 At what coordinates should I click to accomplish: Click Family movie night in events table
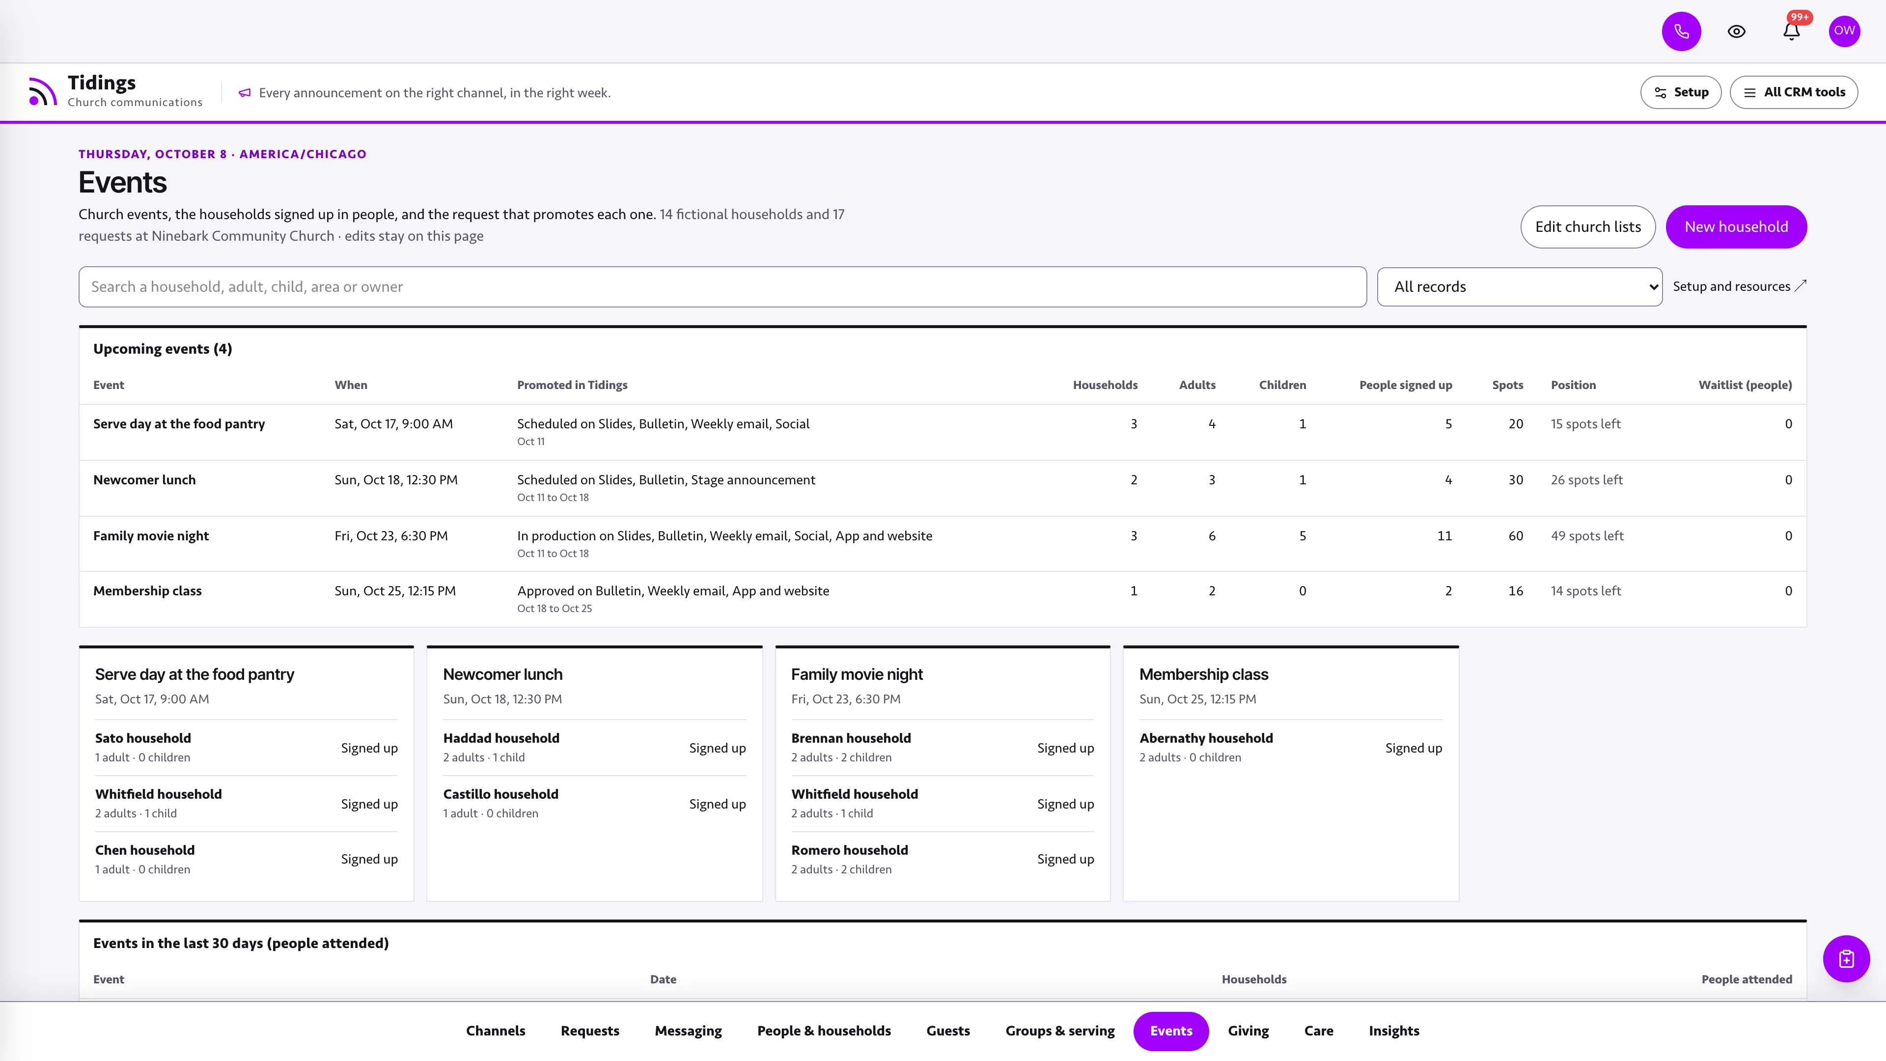151,536
